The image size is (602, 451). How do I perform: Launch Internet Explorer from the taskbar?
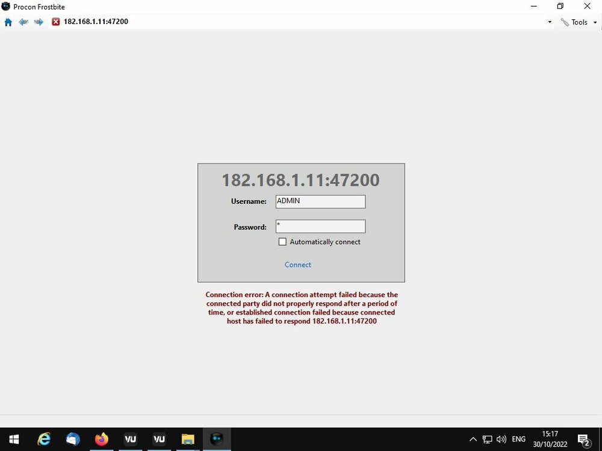(x=43, y=438)
